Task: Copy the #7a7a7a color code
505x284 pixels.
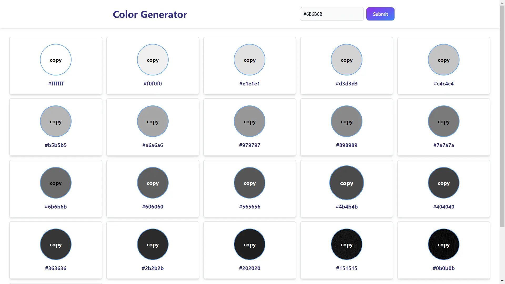Action: pos(443,121)
